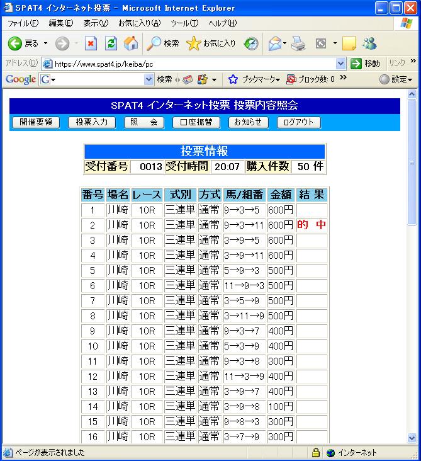The width and height of the screenshot is (421, 461).
Task: Open the お気に入り(A) menu
Action: [140, 23]
